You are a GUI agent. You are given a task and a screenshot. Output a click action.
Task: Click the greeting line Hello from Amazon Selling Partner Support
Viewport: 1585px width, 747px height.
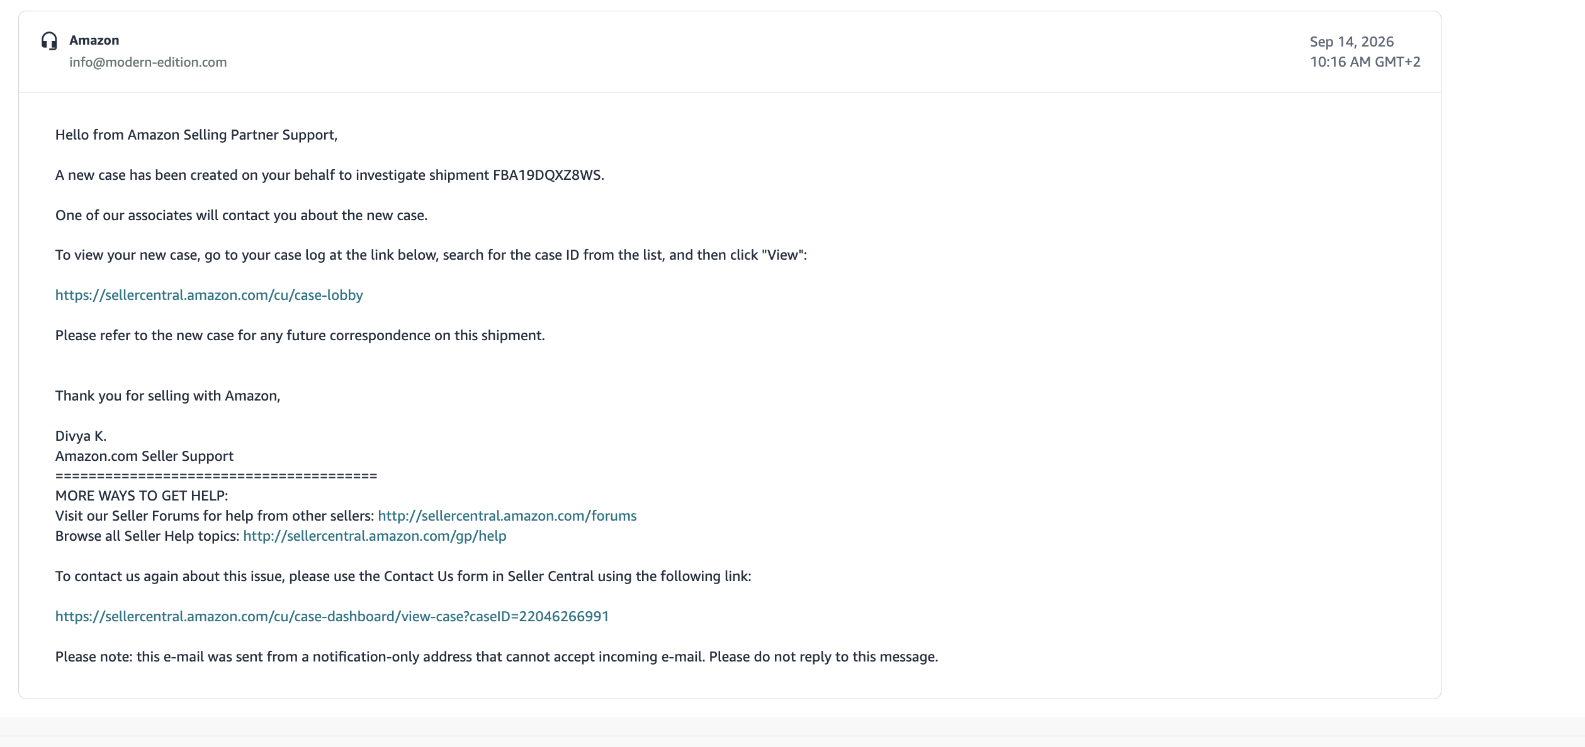(196, 135)
